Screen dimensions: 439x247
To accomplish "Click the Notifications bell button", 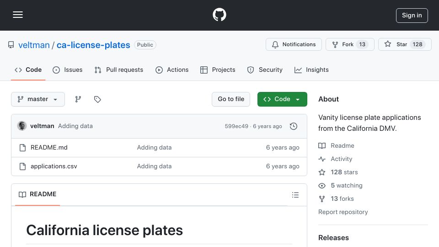I will coord(294,44).
